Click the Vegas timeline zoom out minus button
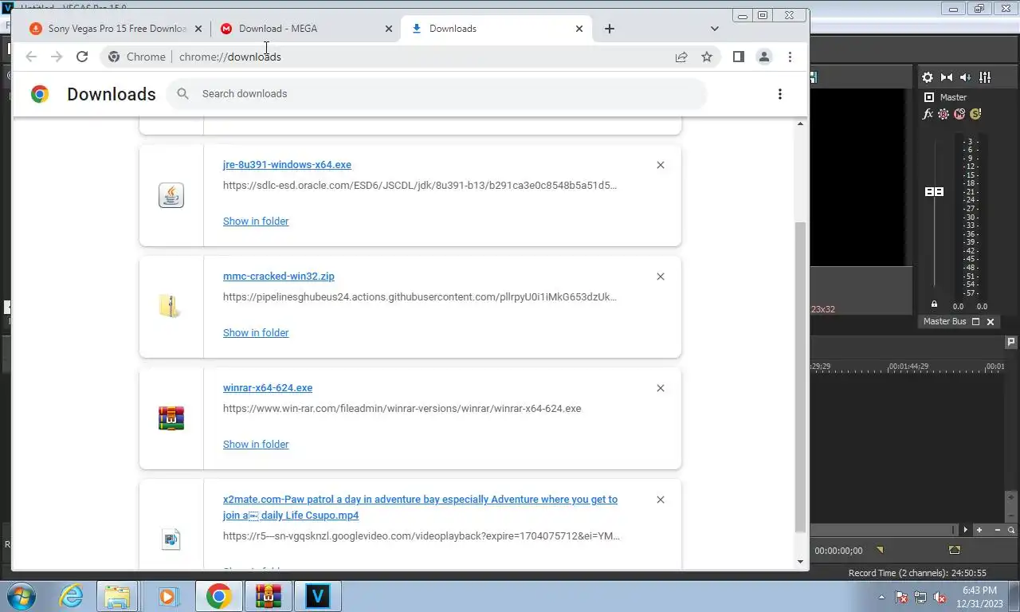 click(x=997, y=530)
